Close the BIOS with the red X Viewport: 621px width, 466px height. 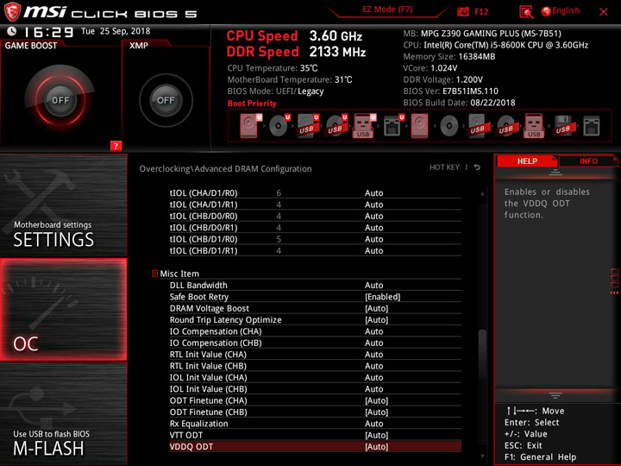(x=604, y=12)
